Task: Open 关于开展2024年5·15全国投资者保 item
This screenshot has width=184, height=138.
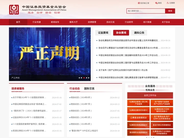Action: pyautogui.click(x=29, y=98)
